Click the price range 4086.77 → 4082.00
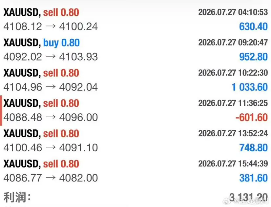The height and width of the screenshot is (207, 271). [51, 178]
